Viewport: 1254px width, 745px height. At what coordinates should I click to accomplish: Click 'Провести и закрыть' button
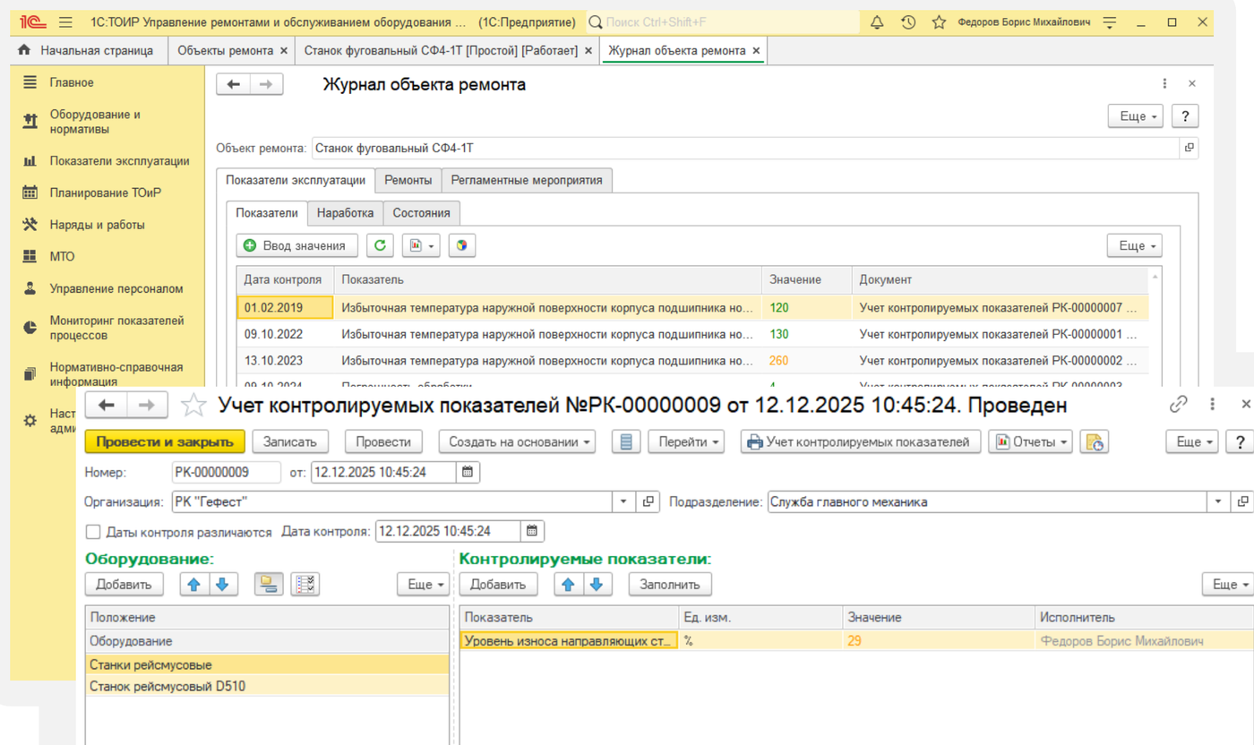click(x=165, y=441)
